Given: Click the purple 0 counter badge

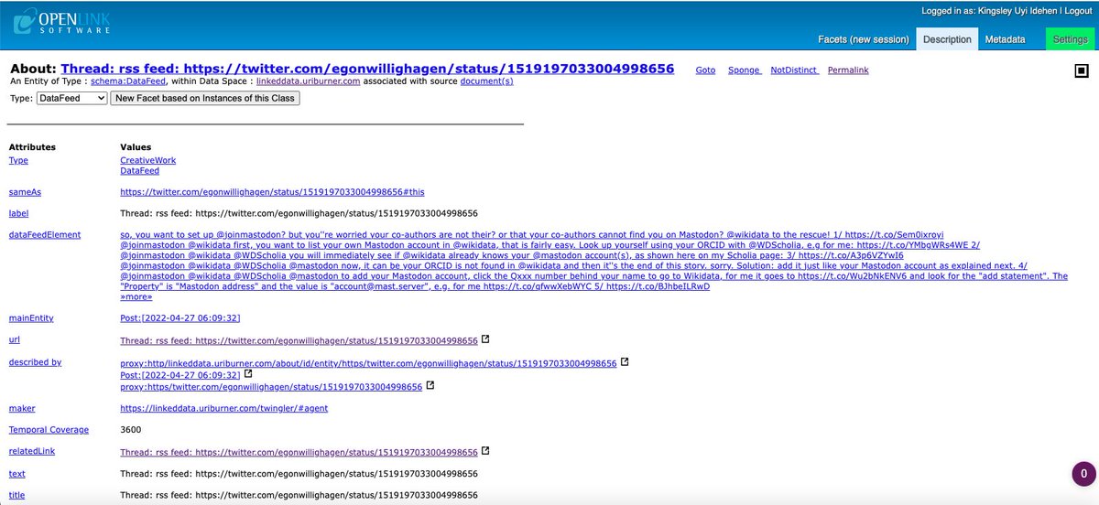Looking at the screenshot, I should 1083,474.
